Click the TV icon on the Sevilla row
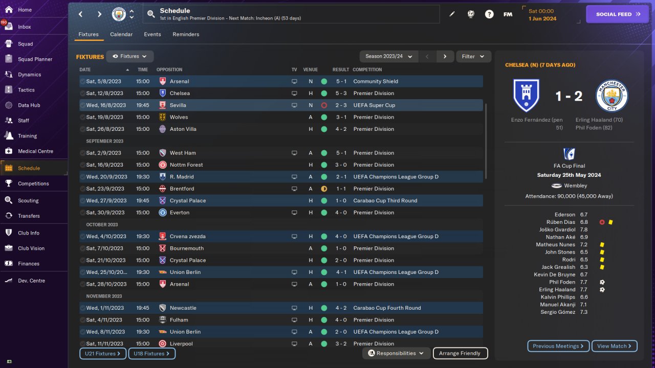655x368 pixels. [294, 105]
